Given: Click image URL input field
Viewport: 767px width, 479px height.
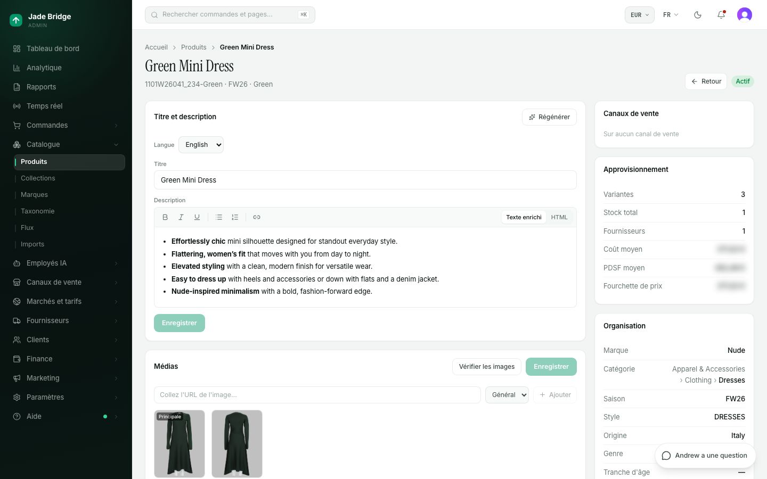Looking at the screenshot, I should tap(317, 395).
